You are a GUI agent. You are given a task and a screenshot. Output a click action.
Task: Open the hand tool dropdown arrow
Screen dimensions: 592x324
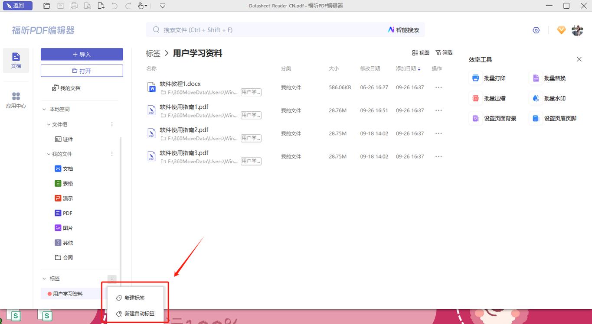pyautogui.click(x=145, y=6)
